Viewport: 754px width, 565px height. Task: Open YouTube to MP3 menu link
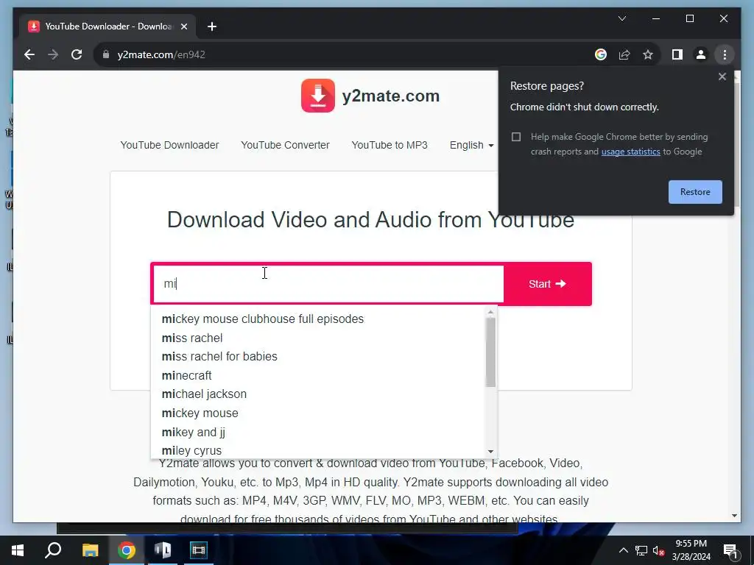389,145
